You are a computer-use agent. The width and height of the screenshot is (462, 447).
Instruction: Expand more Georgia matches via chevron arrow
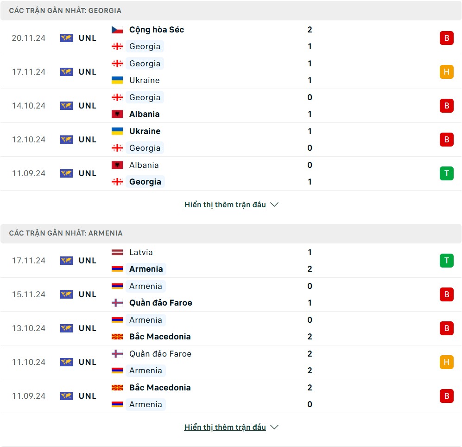pyautogui.click(x=274, y=204)
